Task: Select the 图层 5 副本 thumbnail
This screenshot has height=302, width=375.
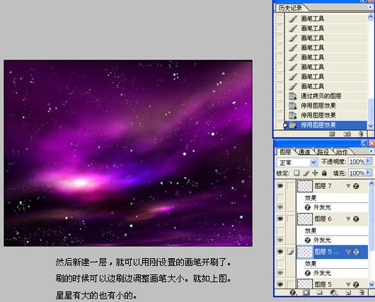Action: tap(305, 252)
